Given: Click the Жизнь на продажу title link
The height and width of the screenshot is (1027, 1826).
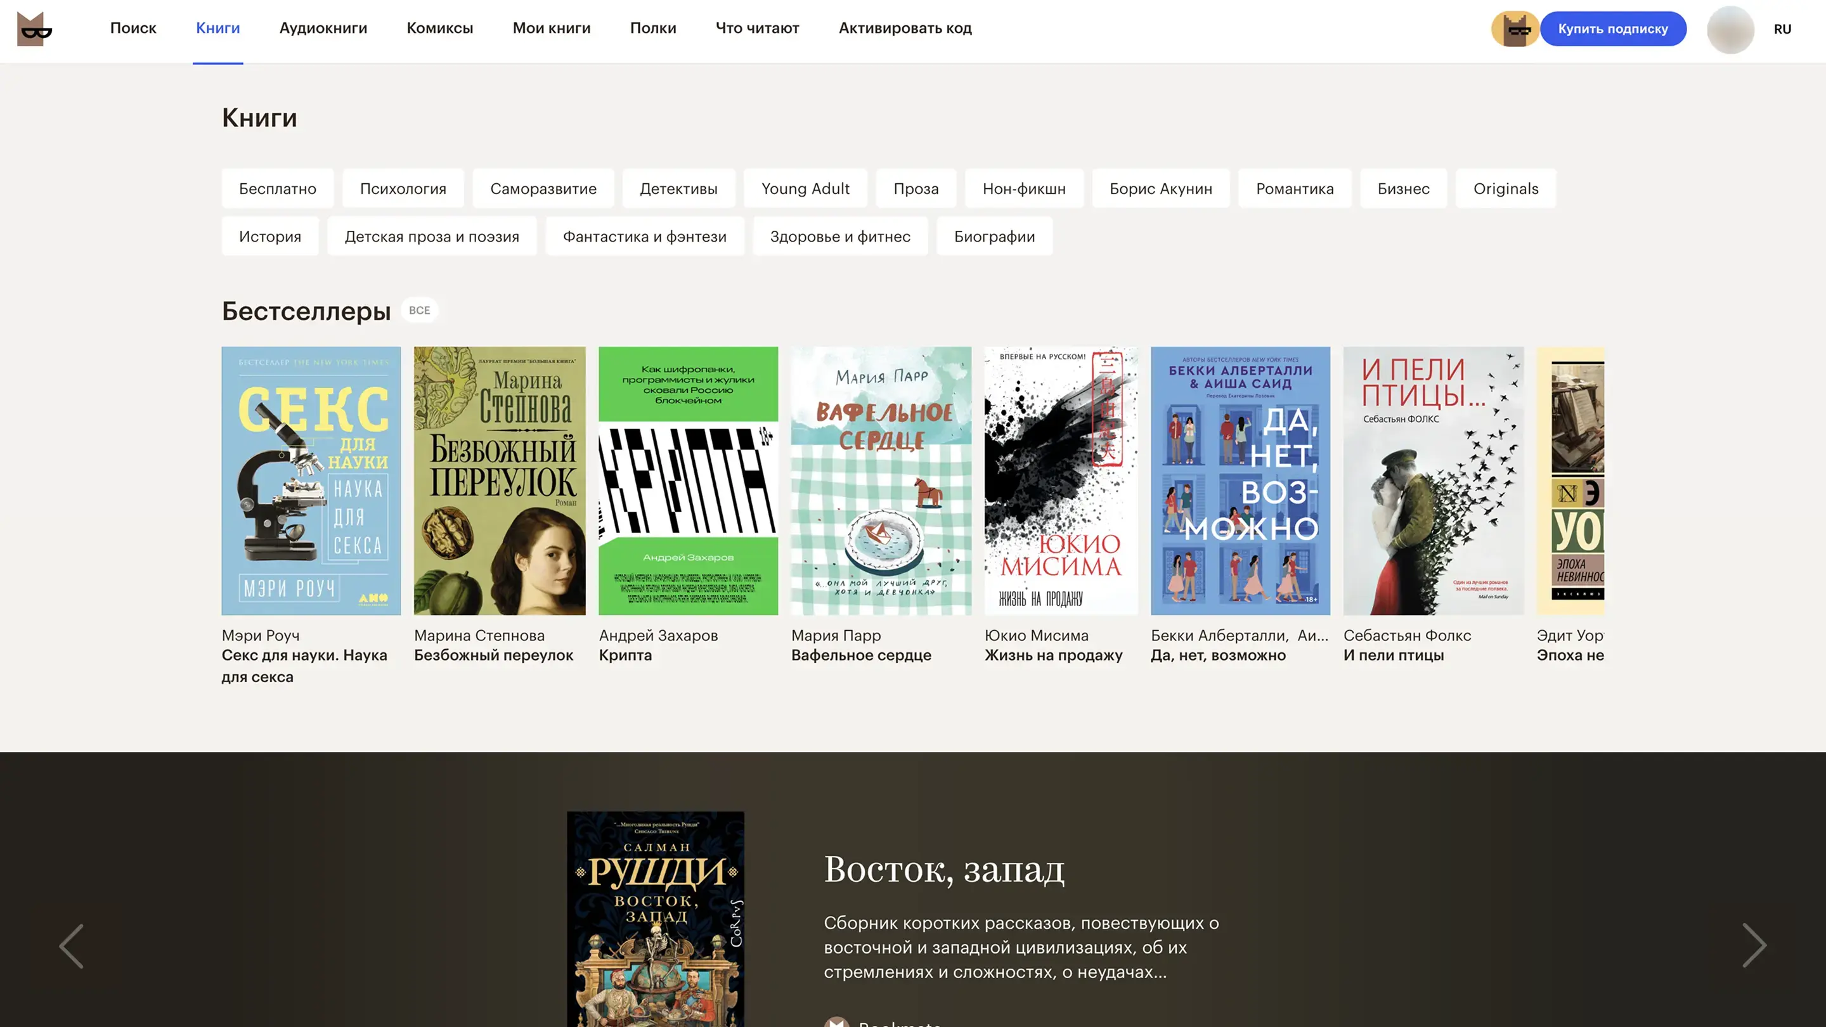Looking at the screenshot, I should click(1052, 655).
